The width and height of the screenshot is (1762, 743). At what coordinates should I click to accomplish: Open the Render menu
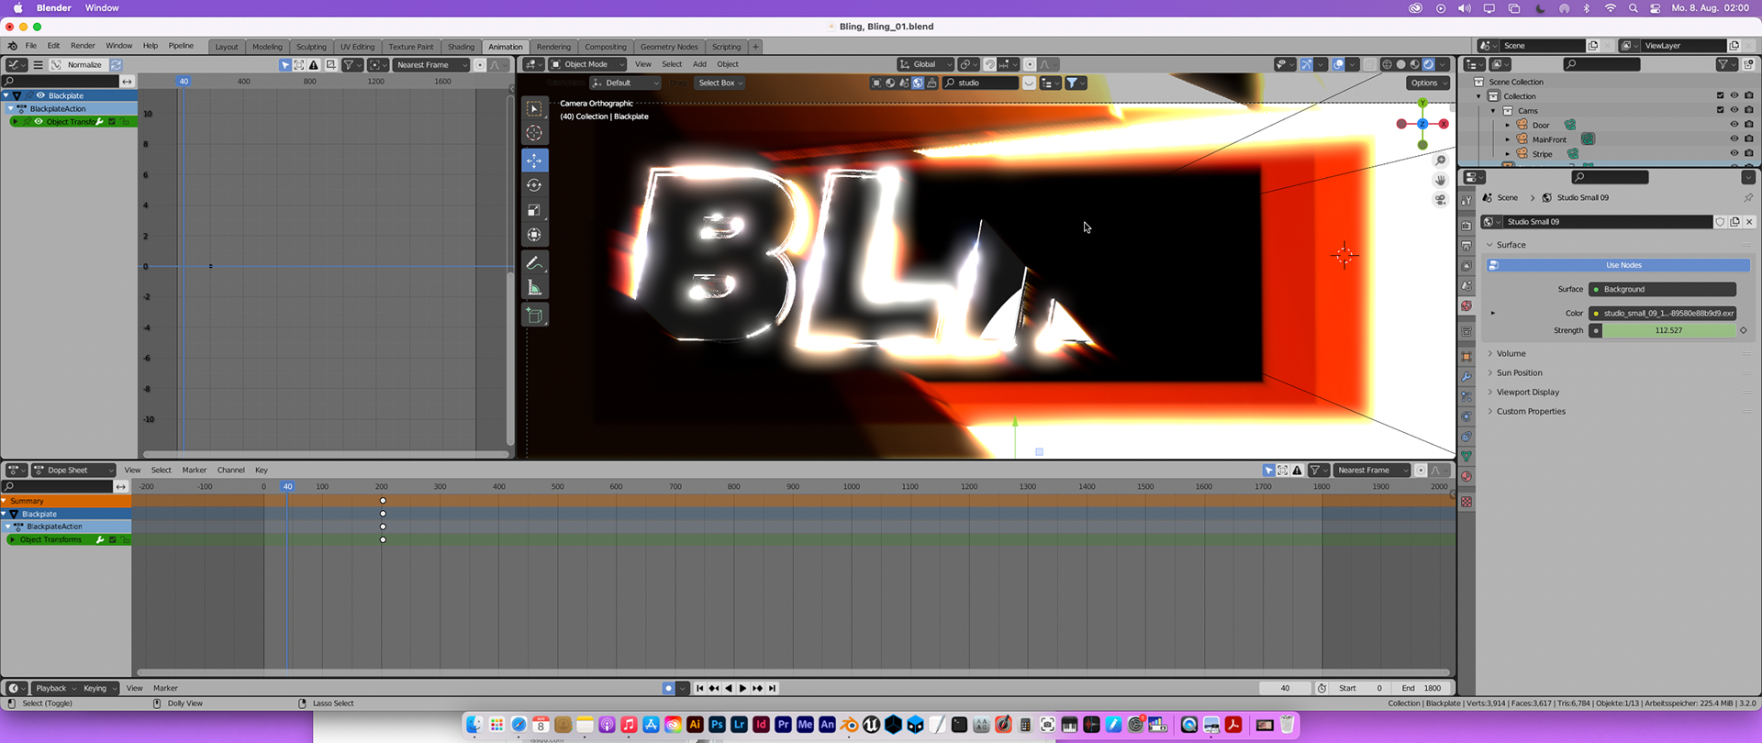pos(83,46)
